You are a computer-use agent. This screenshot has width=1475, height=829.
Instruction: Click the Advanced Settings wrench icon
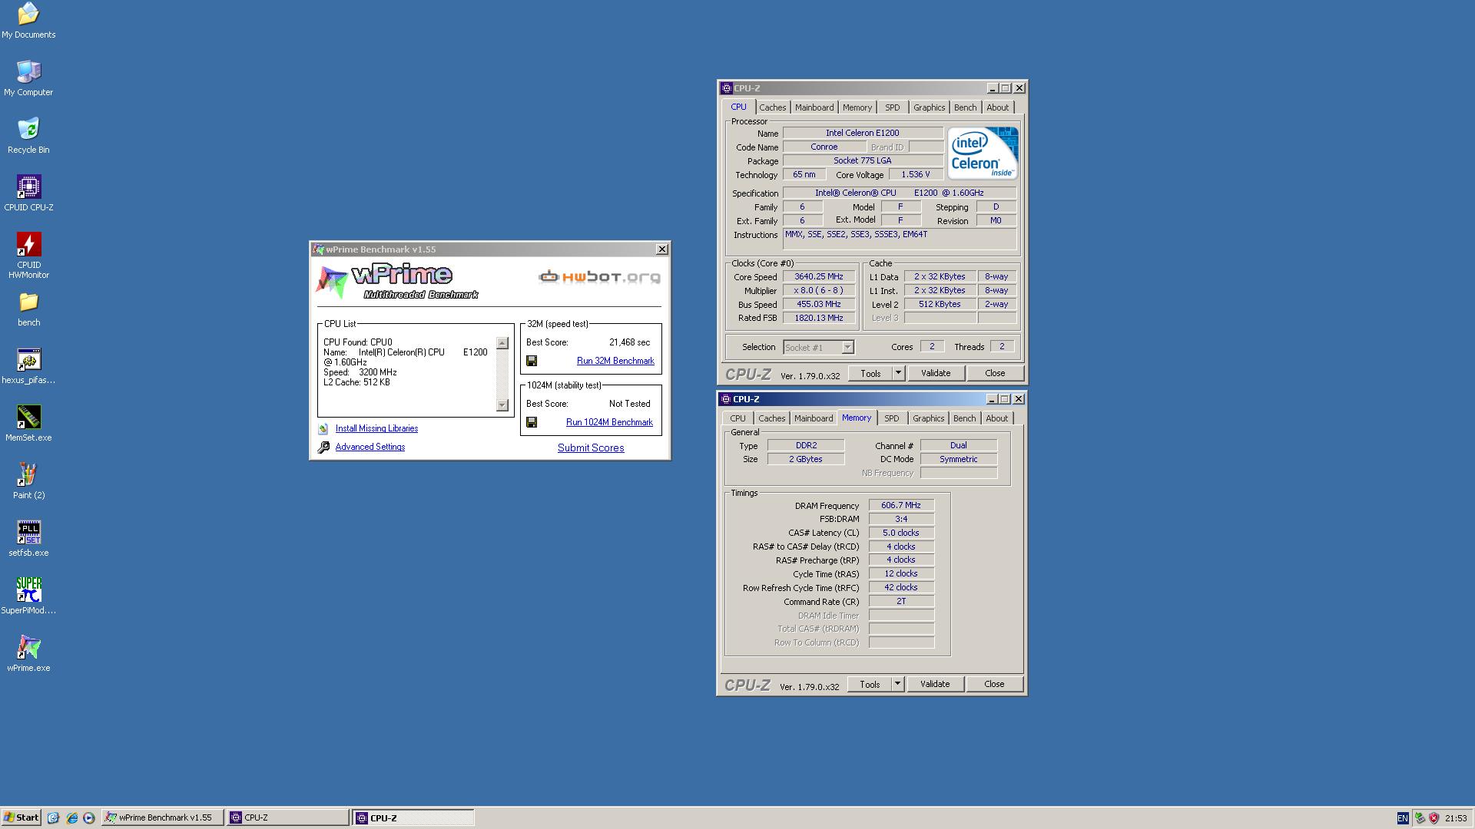click(x=323, y=447)
